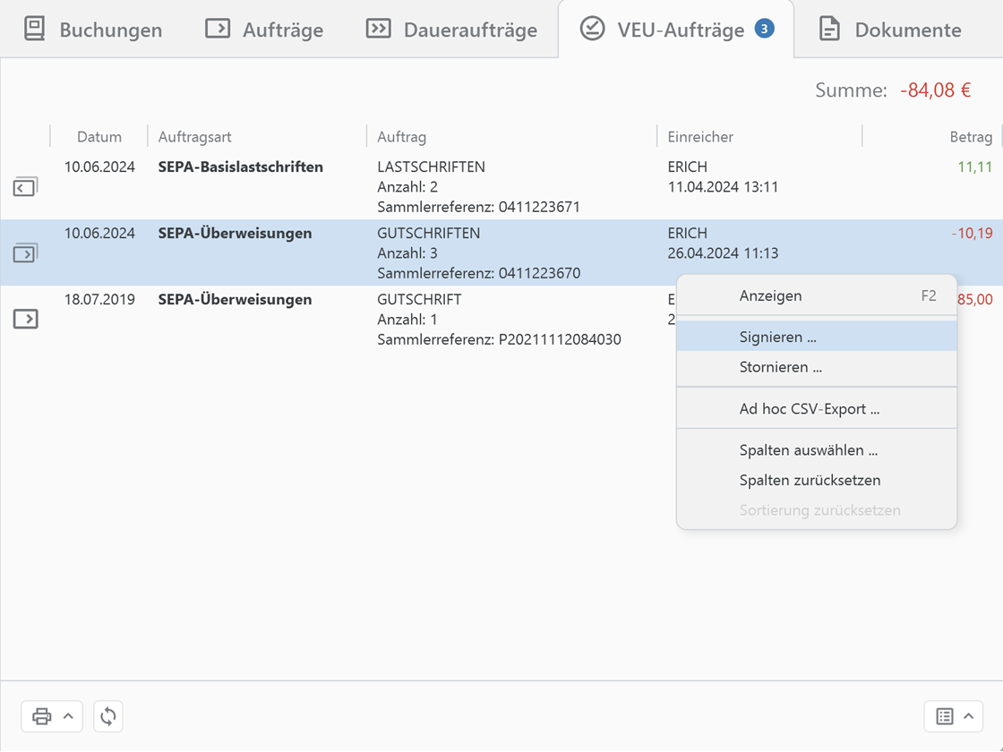
Task: Open the Daueraufträge tab
Action: pyautogui.click(x=451, y=30)
